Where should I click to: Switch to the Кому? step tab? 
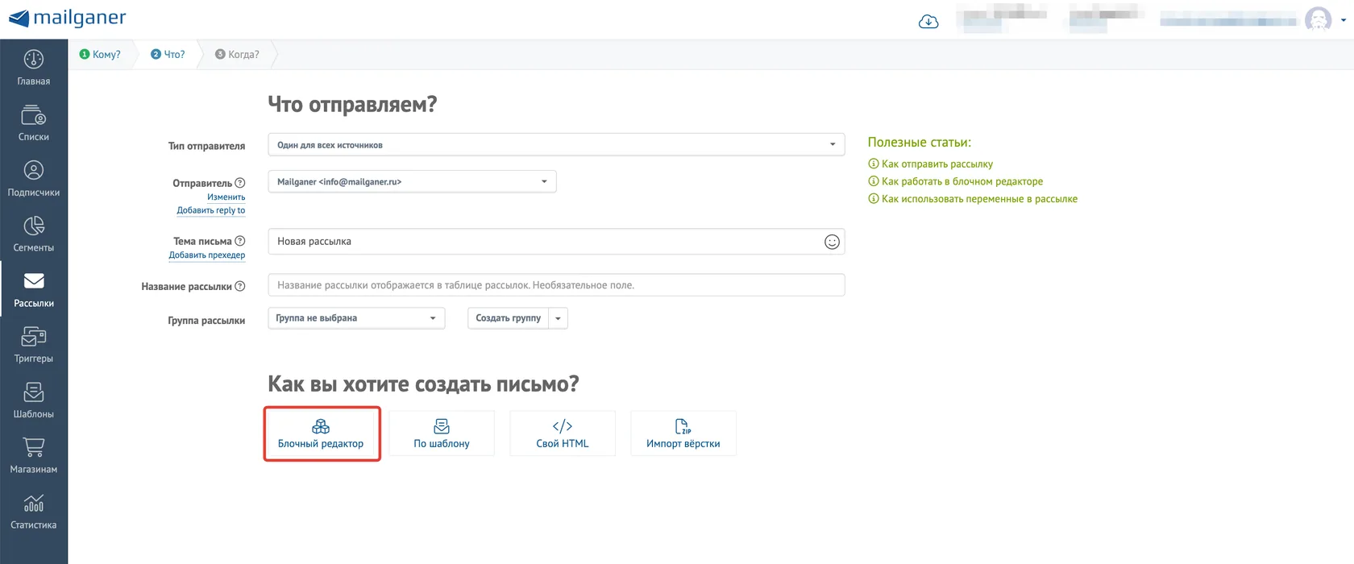click(x=101, y=54)
